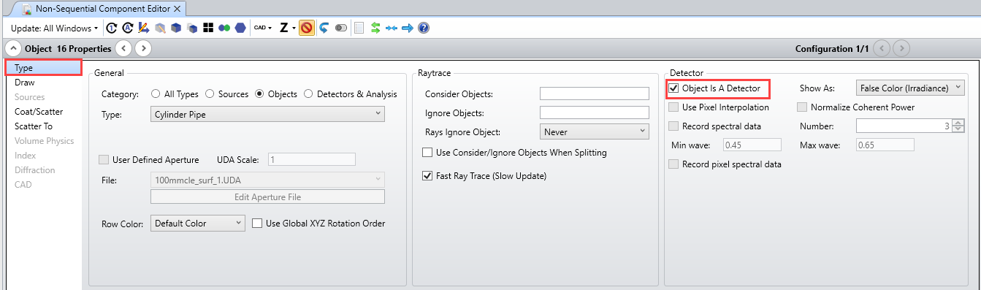The image size is (981, 290).
Task: Choose the All Types category radio button
Action: click(x=156, y=94)
